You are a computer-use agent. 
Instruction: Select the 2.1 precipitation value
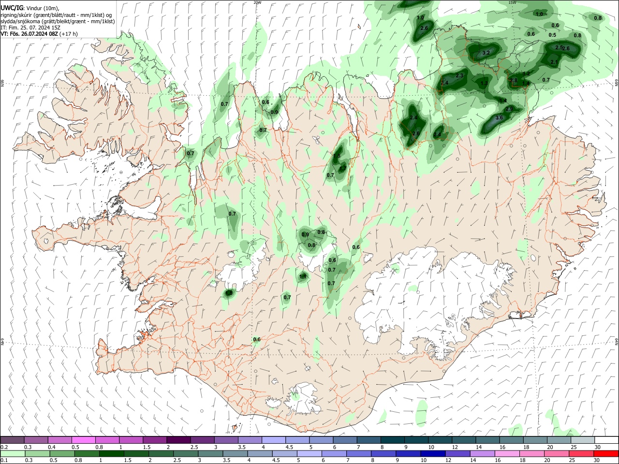click(554, 62)
